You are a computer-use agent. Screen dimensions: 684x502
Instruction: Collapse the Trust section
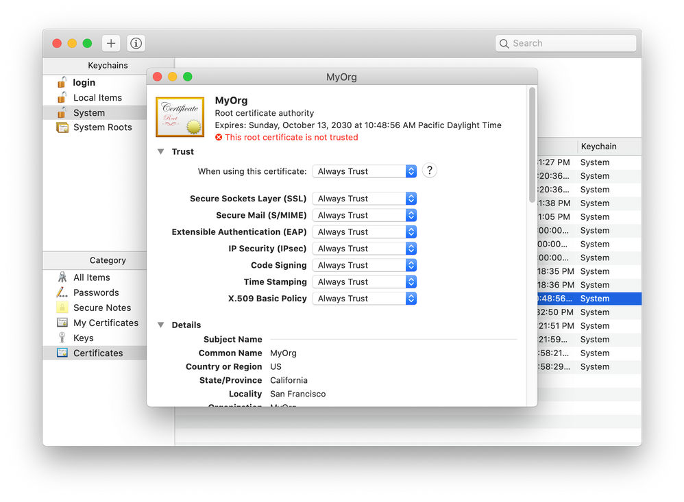pos(162,151)
